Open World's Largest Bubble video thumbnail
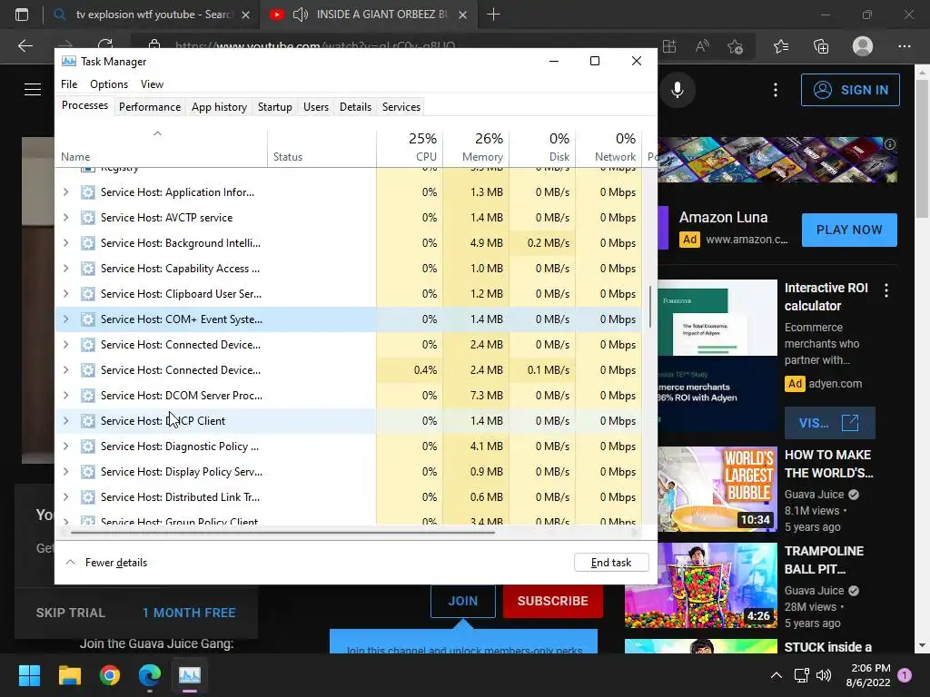The image size is (930, 697). 717,489
